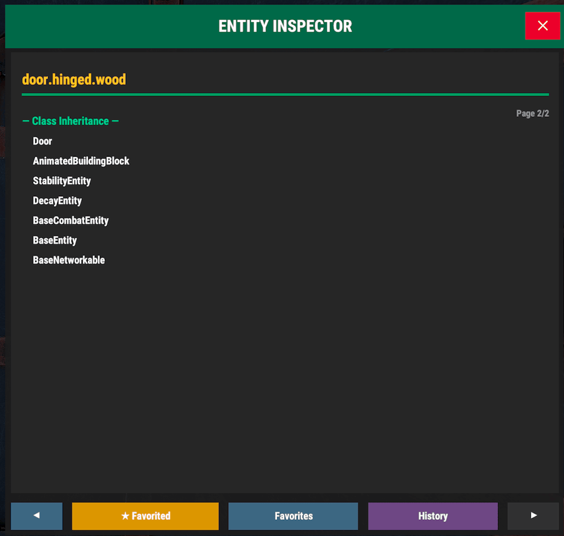
Task: Choose the DecayEntity class entry
Action: pyautogui.click(x=57, y=201)
